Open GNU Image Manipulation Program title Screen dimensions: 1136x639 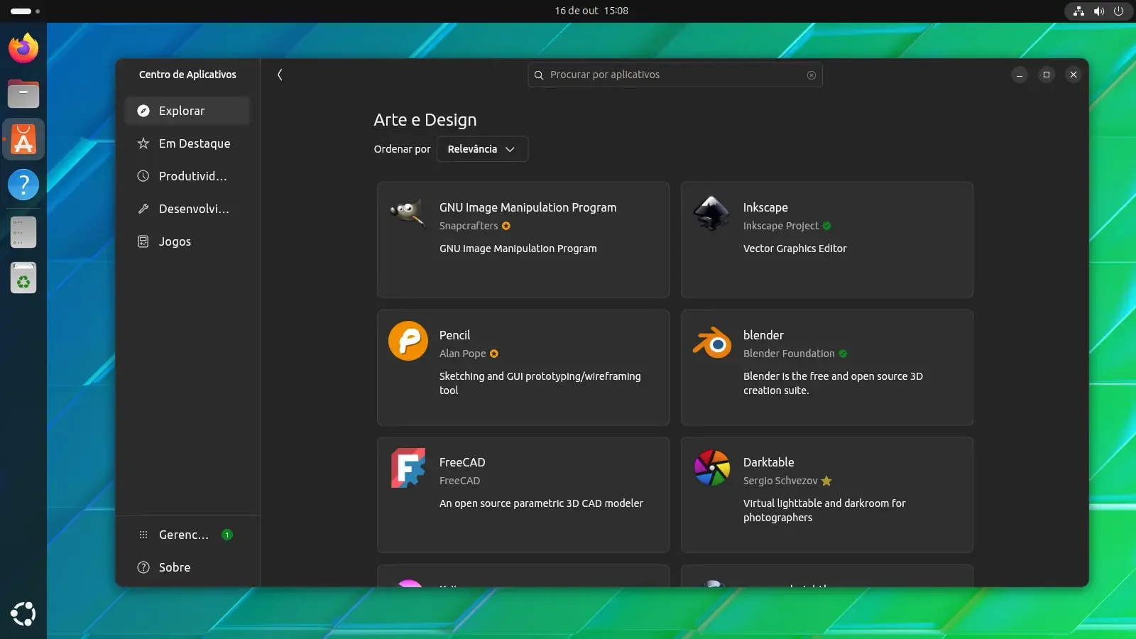(528, 207)
